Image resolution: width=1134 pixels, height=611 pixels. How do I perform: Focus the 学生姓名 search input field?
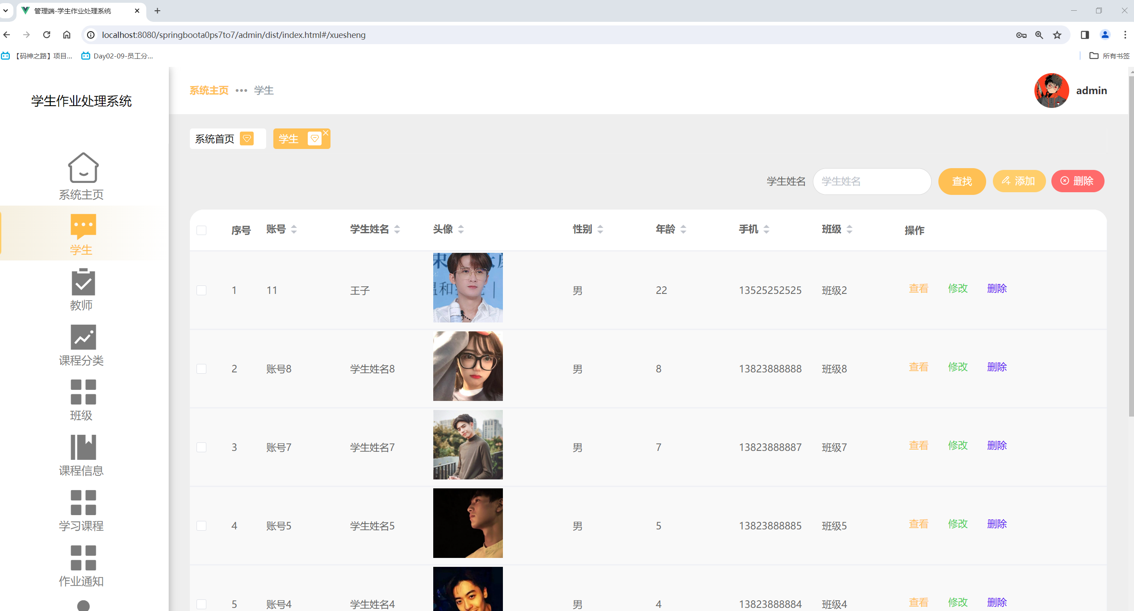click(871, 182)
